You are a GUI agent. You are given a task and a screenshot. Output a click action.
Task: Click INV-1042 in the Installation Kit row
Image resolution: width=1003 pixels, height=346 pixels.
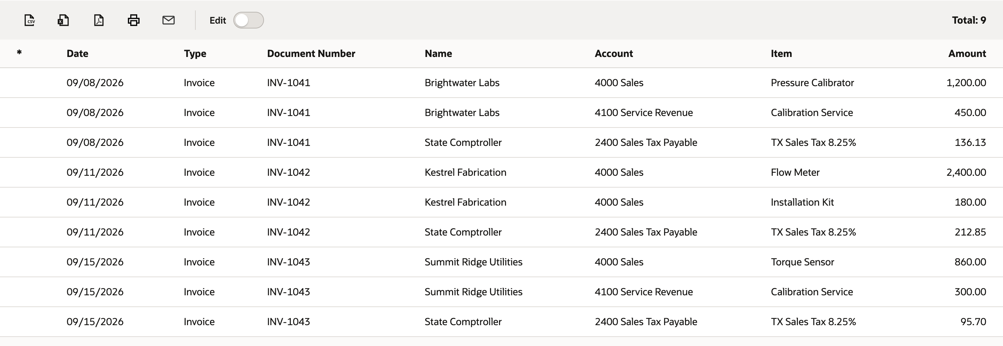pyautogui.click(x=288, y=202)
